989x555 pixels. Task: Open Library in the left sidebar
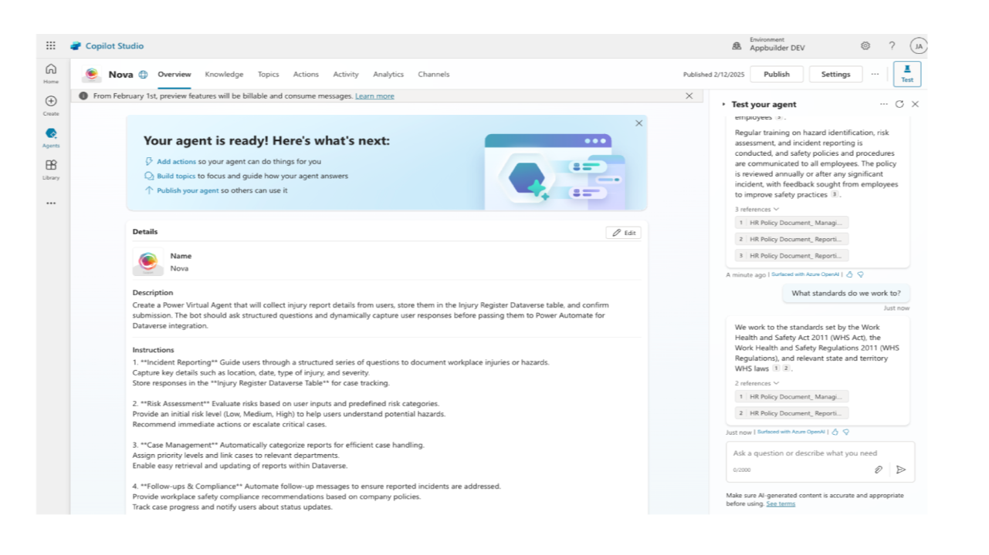point(51,170)
